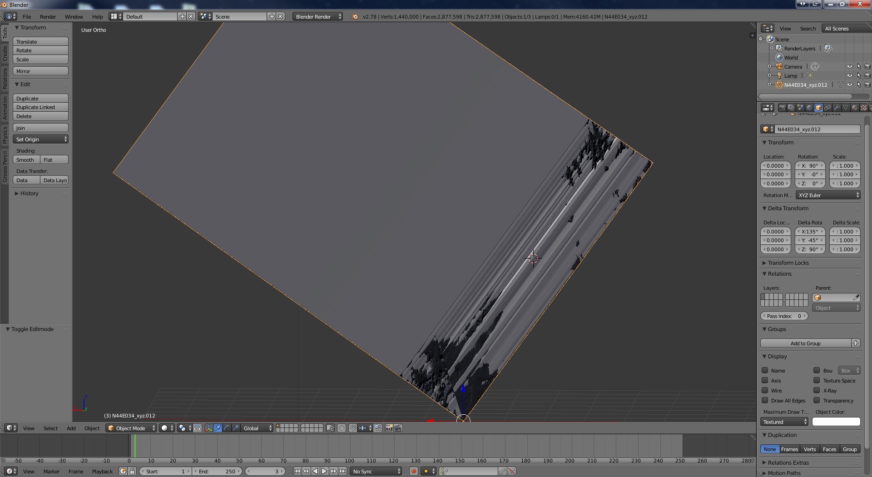This screenshot has width=872, height=477.
Task: Open the Object Mode dropdown
Action: click(131, 428)
